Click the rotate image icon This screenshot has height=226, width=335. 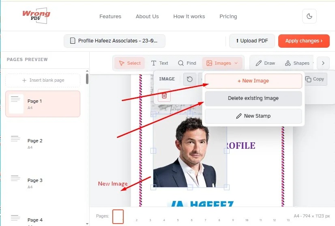190,79
